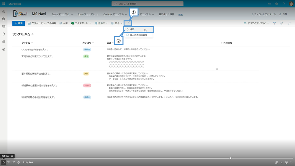Click the MS Navi site logo

click(x=20, y=14)
